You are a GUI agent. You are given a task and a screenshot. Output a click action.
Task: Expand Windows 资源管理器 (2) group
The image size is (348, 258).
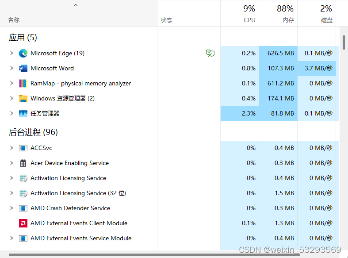click(x=11, y=98)
